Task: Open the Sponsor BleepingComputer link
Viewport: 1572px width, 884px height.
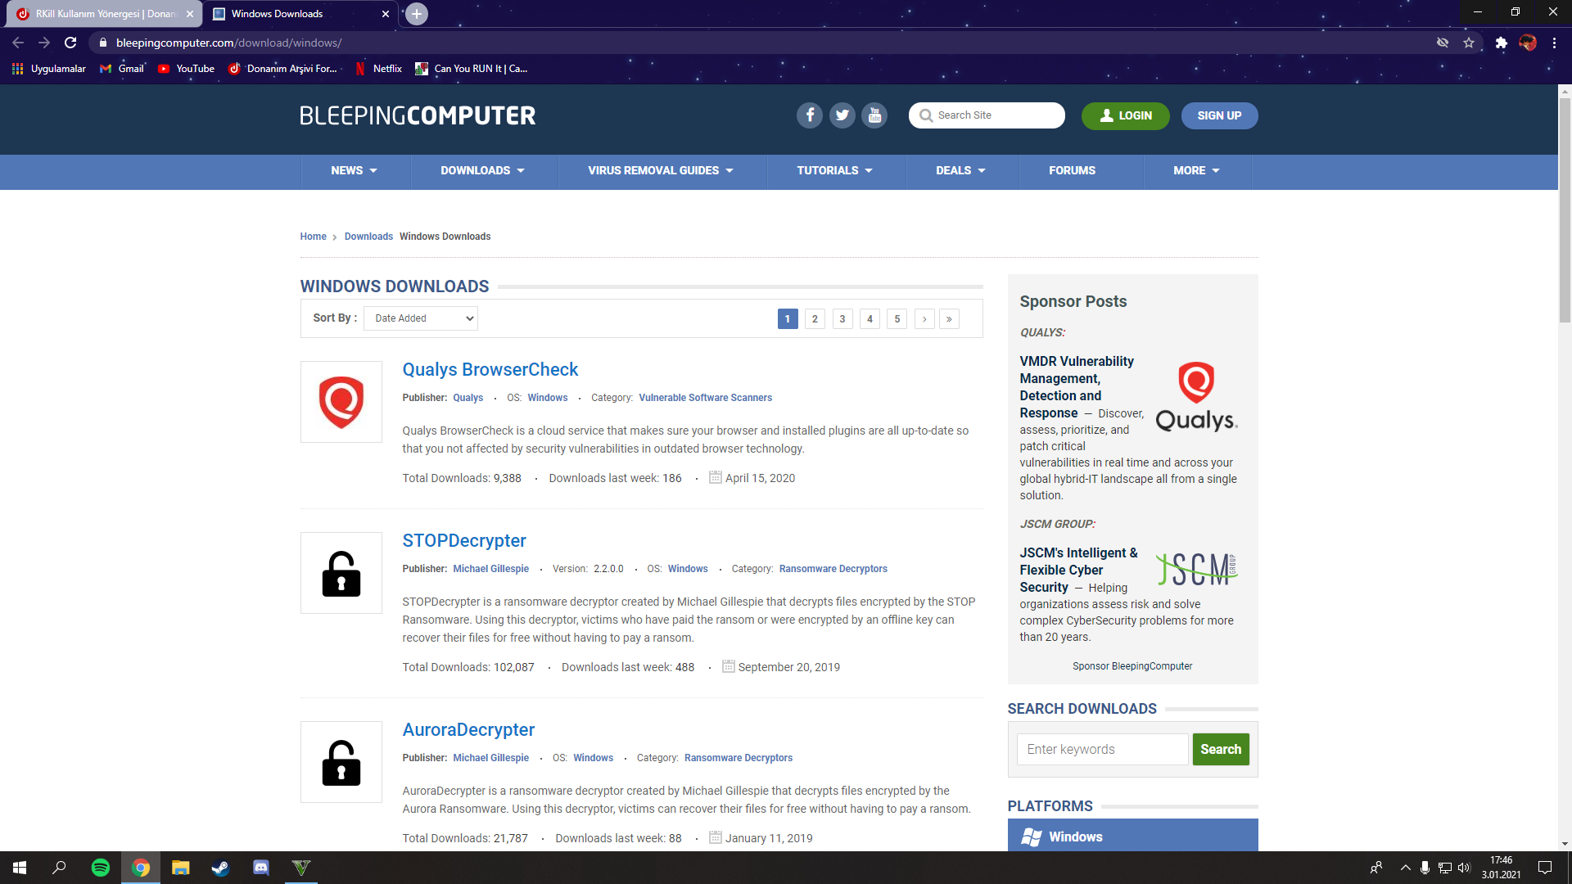Action: (x=1132, y=666)
